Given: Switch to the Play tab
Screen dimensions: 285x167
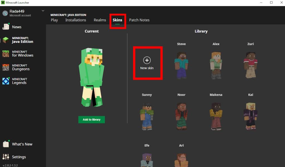Looking at the screenshot, I should pos(54,20).
